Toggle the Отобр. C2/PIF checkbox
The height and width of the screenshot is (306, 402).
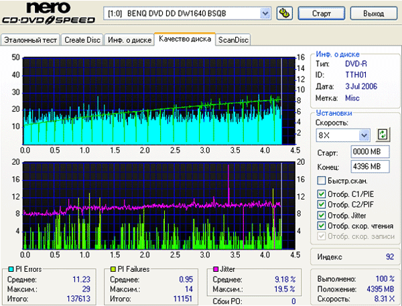[x=322, y=205]
